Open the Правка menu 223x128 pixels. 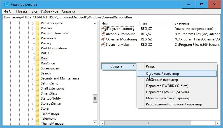tap(22, 11)
